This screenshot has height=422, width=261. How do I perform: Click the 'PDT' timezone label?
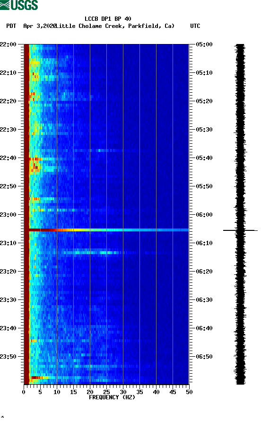coord(11,26)
